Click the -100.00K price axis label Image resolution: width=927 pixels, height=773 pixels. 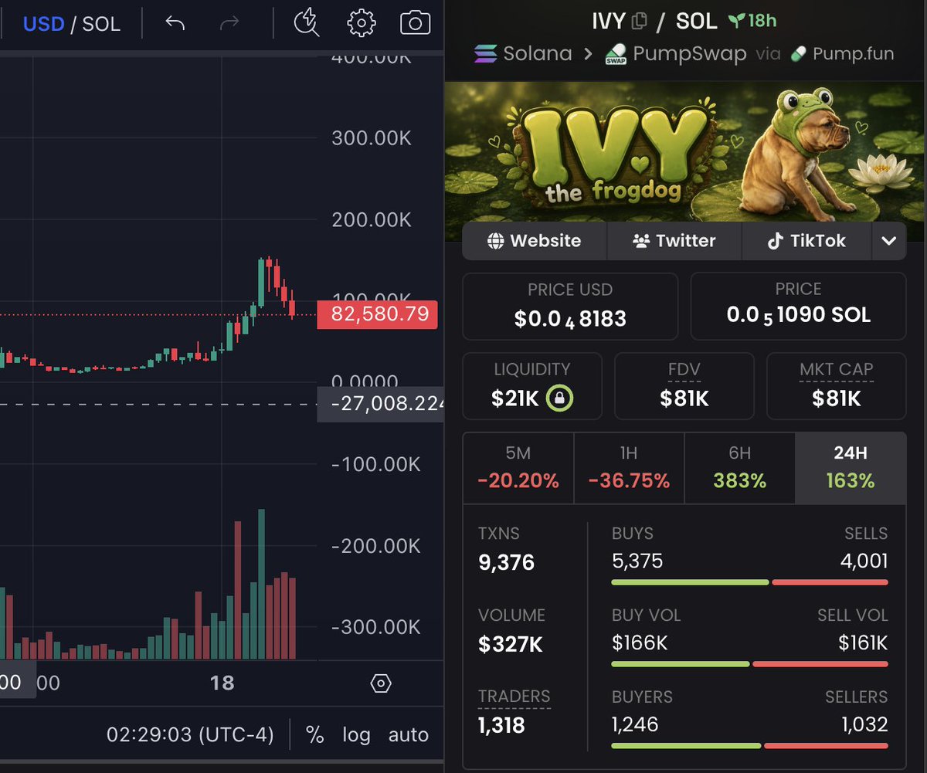tap(375, 464)
